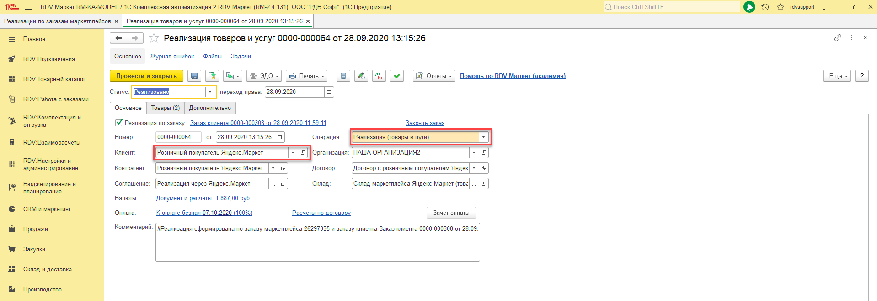Switch to Реализации по заказам маркетплейсов tab
Screen dimensions: 877x301
point(58,21)
